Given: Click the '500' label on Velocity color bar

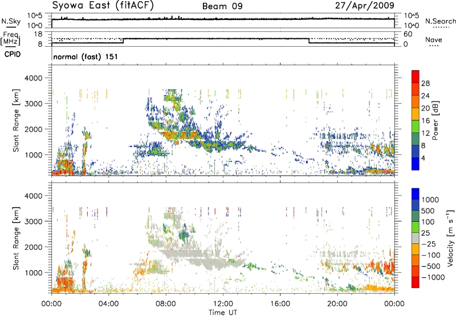Looking at the screenshot, I should click(428, 211).
